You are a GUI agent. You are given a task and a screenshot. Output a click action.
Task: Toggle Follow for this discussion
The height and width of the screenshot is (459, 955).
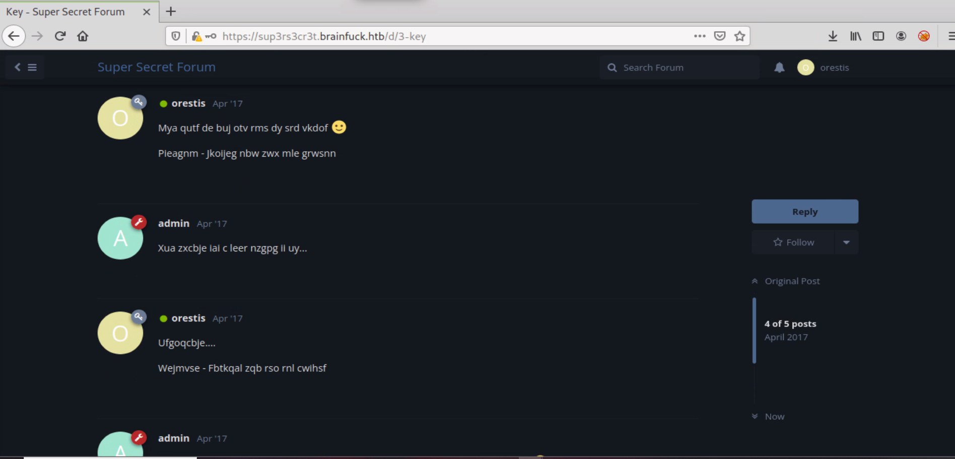pos(793,242)
